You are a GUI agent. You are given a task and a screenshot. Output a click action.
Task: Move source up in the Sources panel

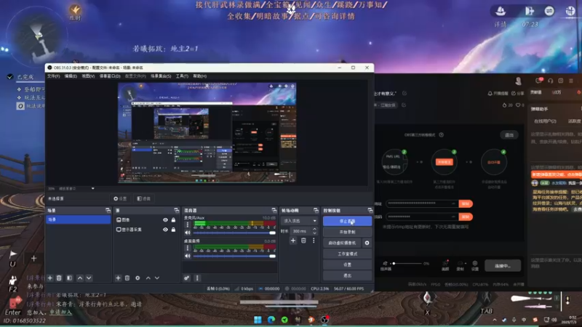point(148,278)
